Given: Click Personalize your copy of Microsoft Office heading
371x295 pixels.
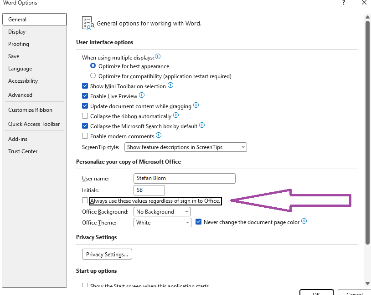Looking at the screenshot, I should click(x=129, y=162).
